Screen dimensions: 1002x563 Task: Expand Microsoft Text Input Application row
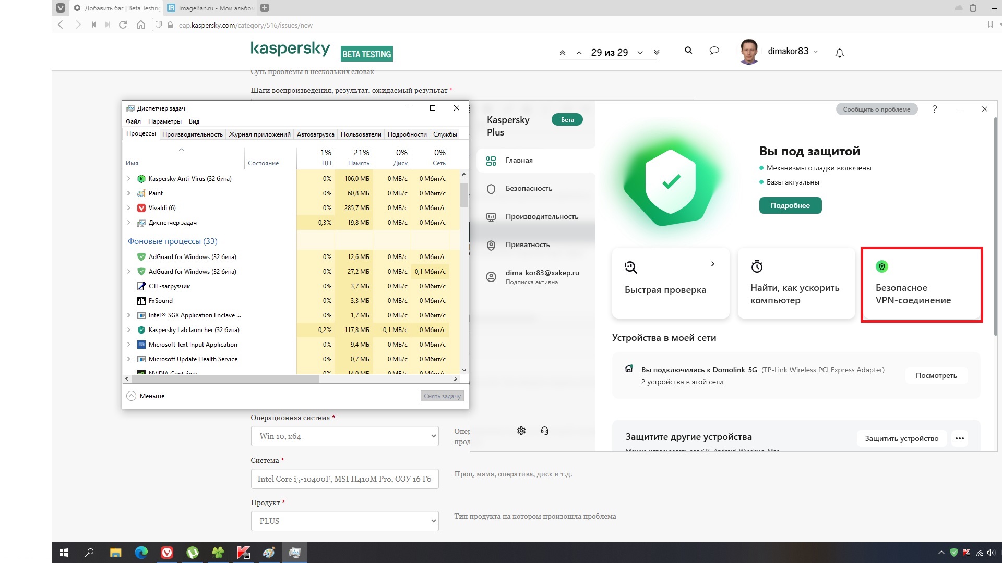point(129,344)
